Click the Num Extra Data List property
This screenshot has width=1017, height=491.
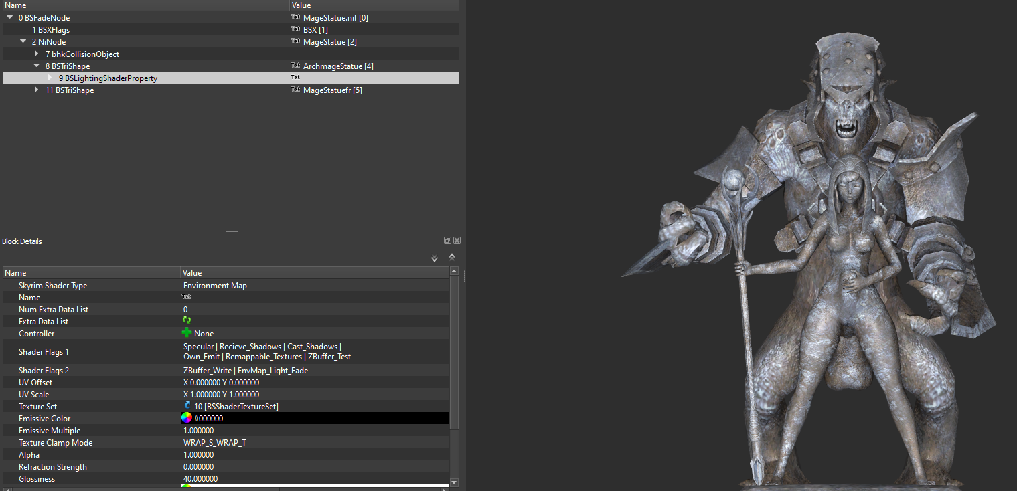tap(54, 310)
